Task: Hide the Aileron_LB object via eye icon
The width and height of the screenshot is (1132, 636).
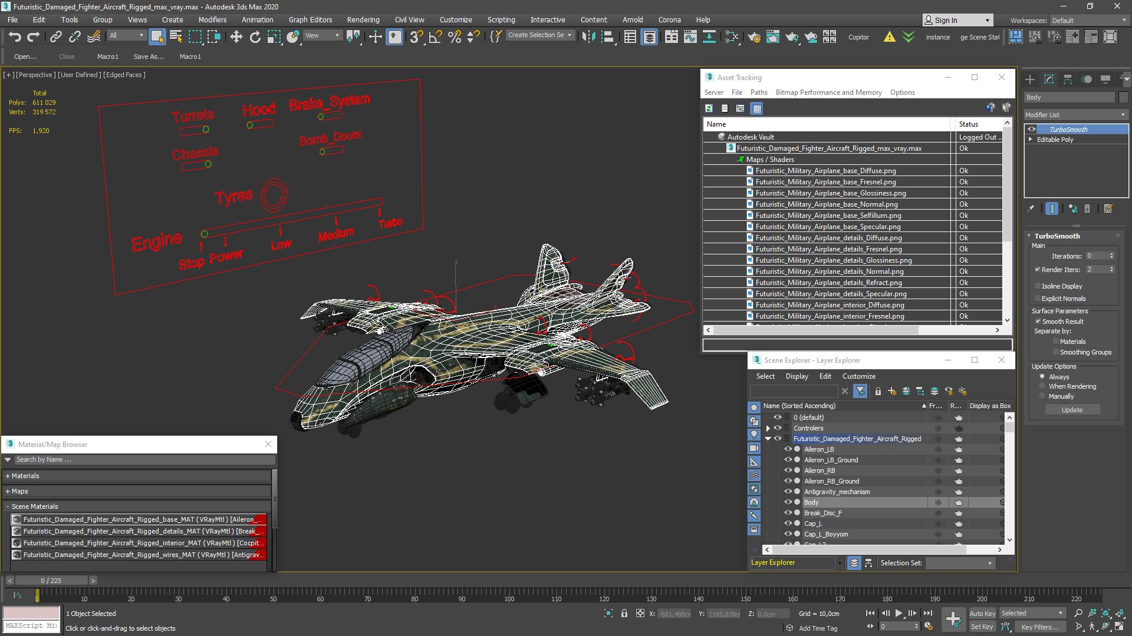Action: point(788,449)
